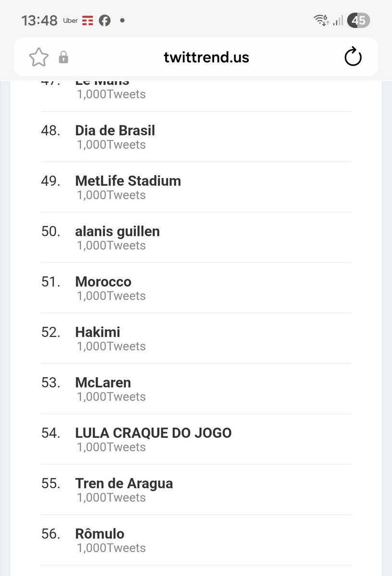Open the LULA CRAQUE DO JOGO trend

(x=153, y=433)
